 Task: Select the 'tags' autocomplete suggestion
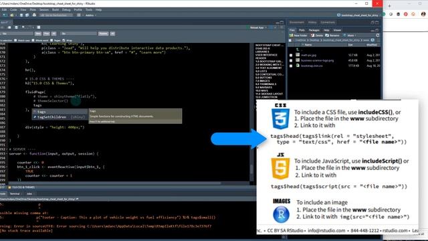click(60, 112)
